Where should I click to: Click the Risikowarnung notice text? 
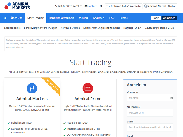(91, 44)
